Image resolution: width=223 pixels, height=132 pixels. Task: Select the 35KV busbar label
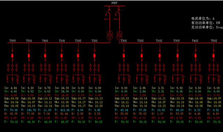114,3
